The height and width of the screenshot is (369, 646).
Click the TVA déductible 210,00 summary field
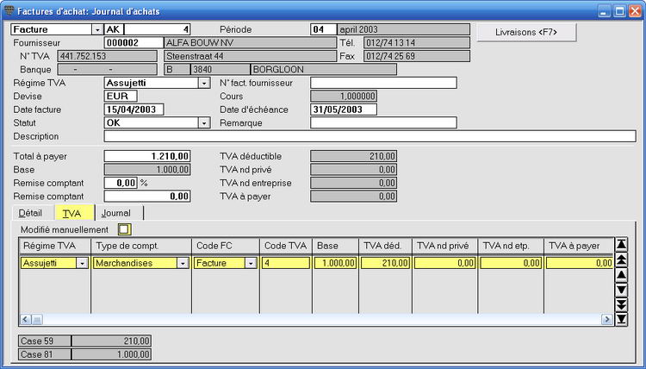[x=353, y=156]
